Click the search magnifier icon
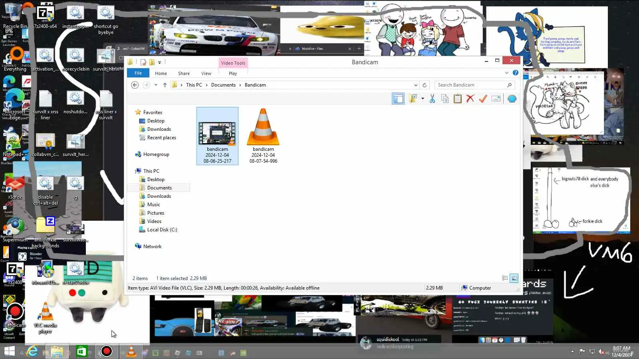Screen dimensions: 639x359 [x=509, y=85]
